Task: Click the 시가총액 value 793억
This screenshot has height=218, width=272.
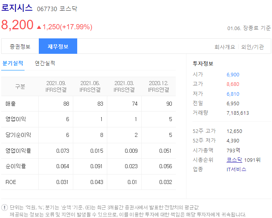Action: click(233, 150)
